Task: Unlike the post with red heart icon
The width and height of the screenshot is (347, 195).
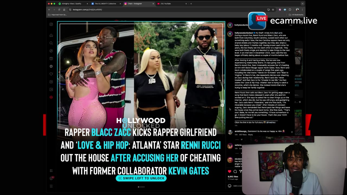Action: [x=230, y=171]
